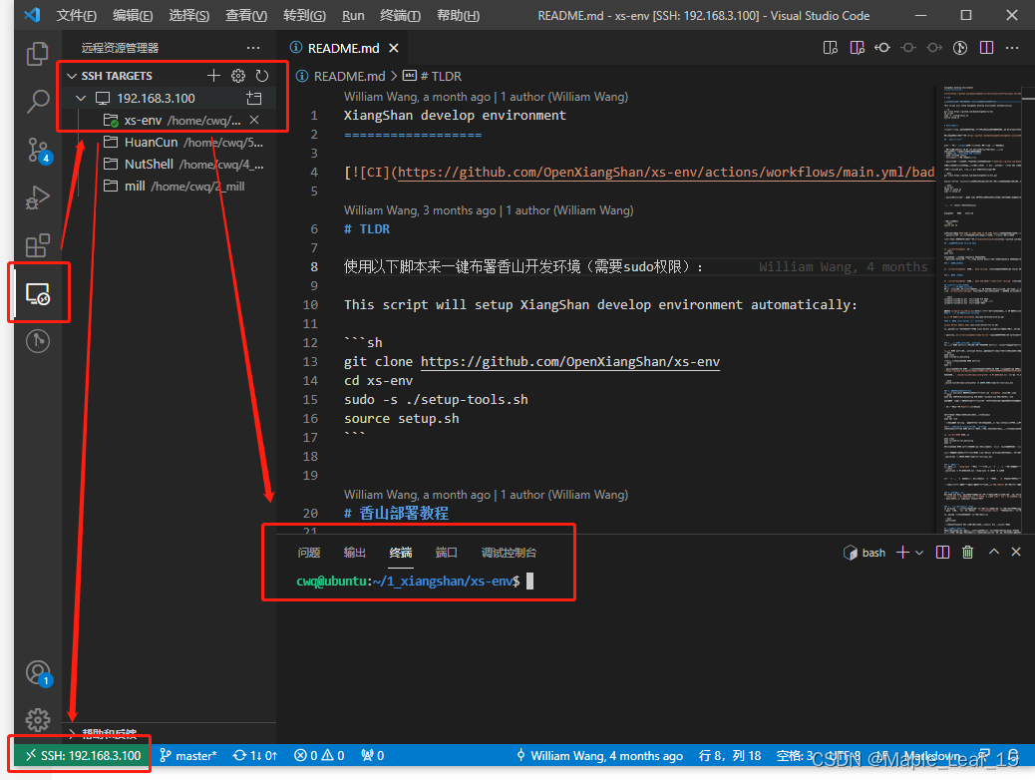
Task: Open the 终端(T) menu
Action: click(x=400, y=15)
